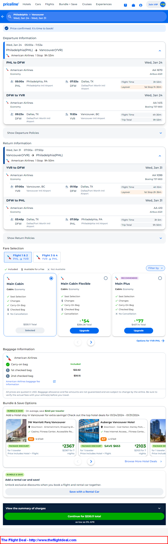Go to next fare options with right arrow
The height and width of the screenshot is (544, 168).
click(91, 342)
